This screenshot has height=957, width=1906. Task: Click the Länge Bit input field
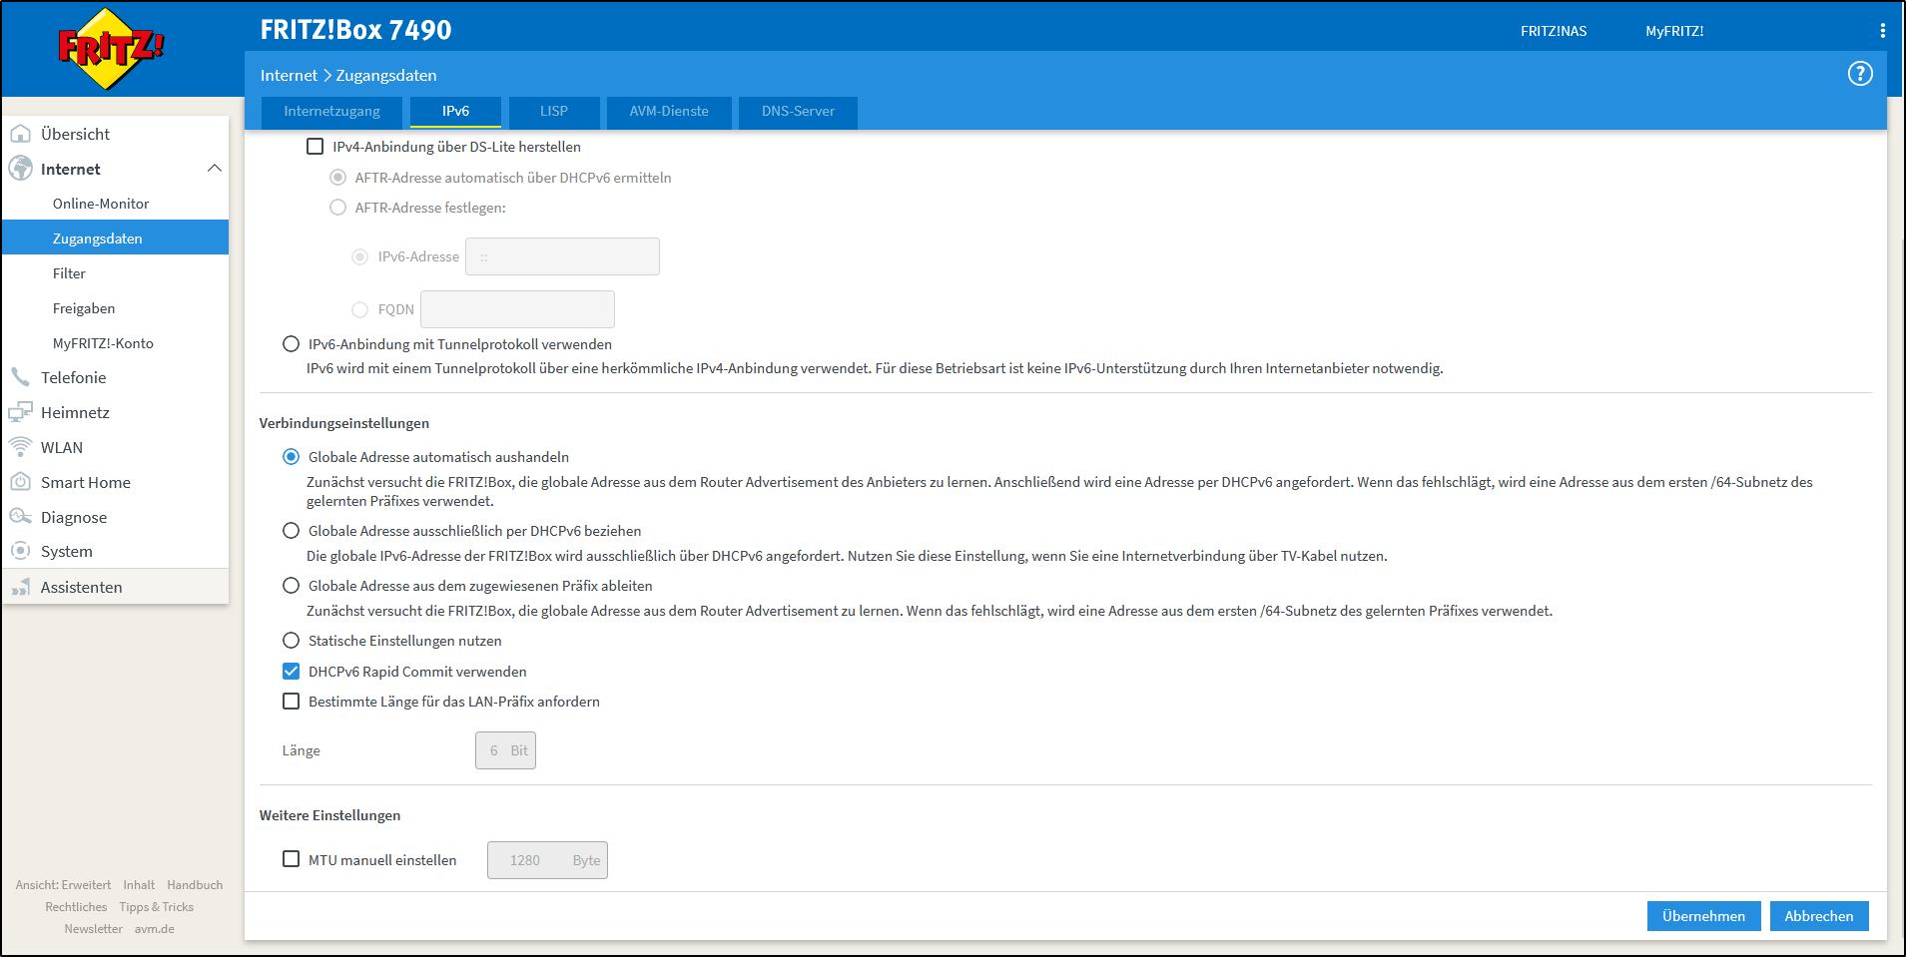coord(505,750)
